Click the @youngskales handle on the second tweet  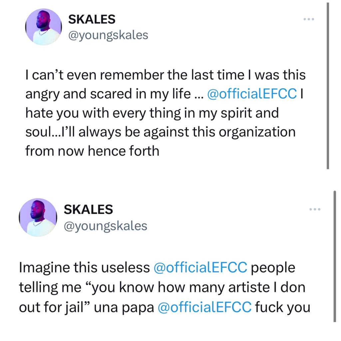[x=105, y=225]
